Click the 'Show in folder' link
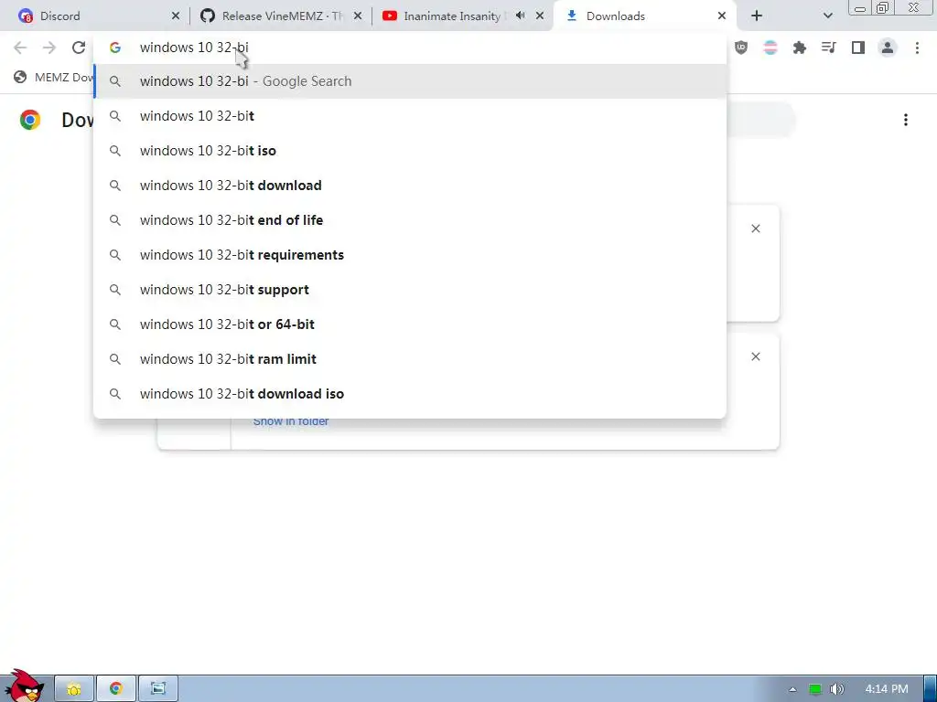The height and width of the screenshot is (702, 937). 291,421
